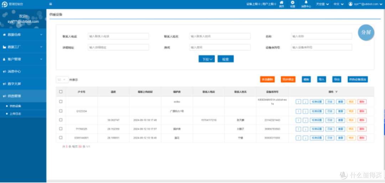Open 日志 for the Q123334 row

[x=330, y=111]
